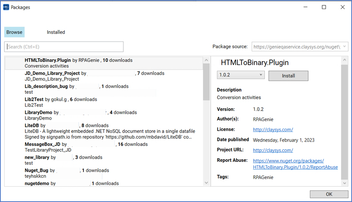Select LibraryDemo package
Viewport: 352px width, 202px height.
104,115
